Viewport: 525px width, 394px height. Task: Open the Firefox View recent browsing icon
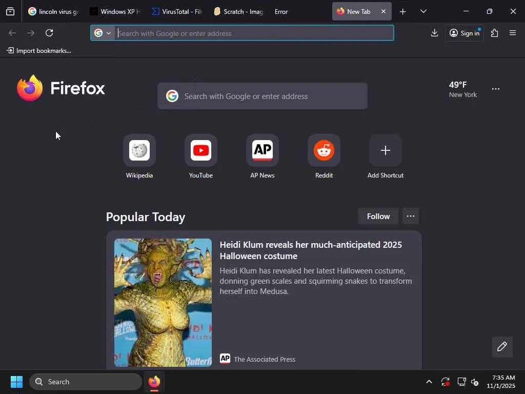tap(10, 12)
